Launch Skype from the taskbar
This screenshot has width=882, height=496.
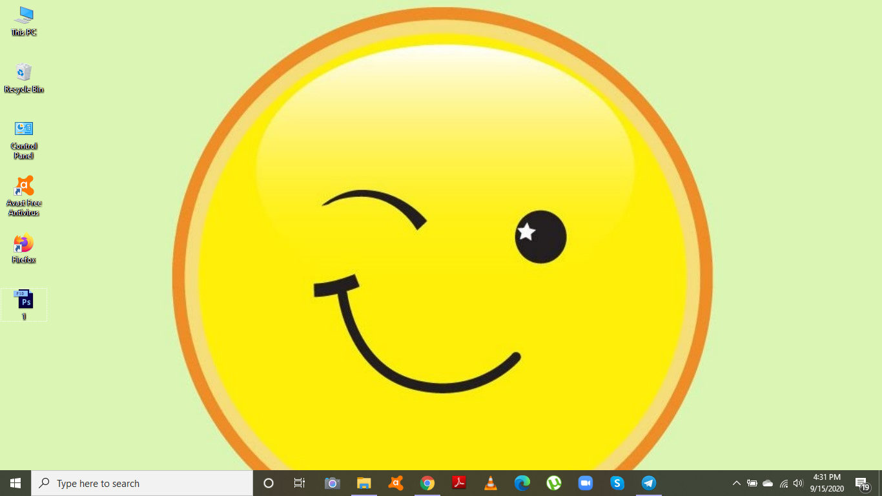point(617,483)
